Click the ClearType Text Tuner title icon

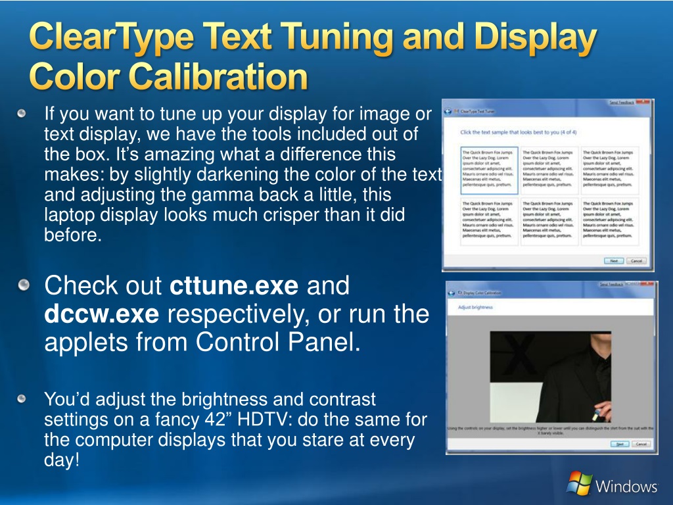tap(457, 111)
